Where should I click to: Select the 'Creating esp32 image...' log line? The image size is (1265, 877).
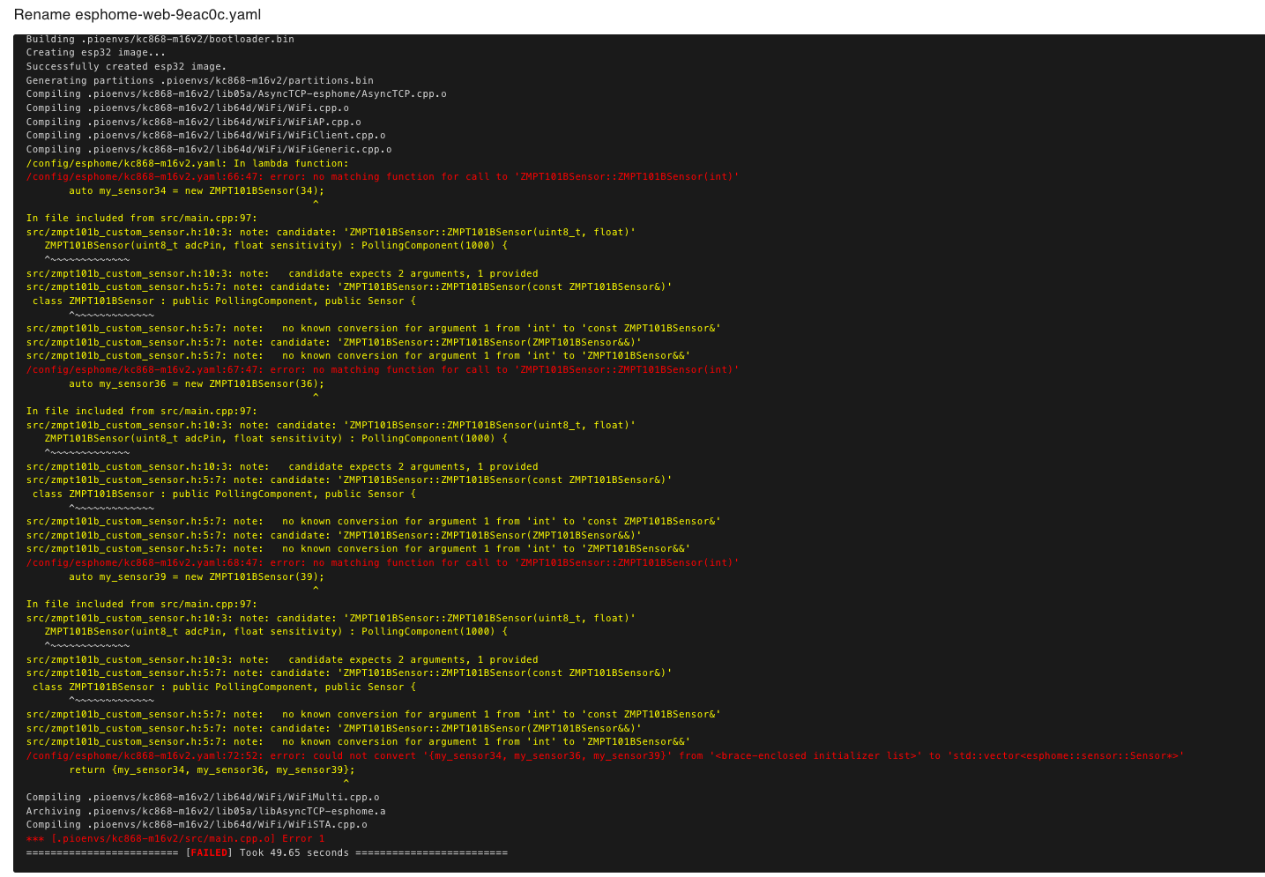pyautogui.click(x=95, y=53)
